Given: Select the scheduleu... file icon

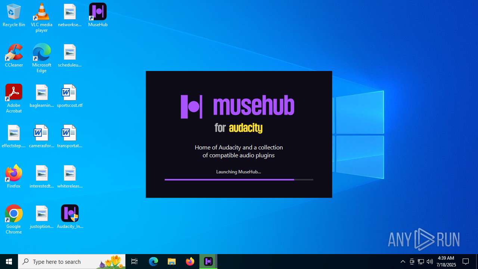Looking at the screenshot, I should (x=70, y=56).
